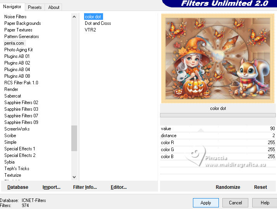277x209 pixels.
Task: Select the Plugins AB 04 category
Action: tap(17, 70)
